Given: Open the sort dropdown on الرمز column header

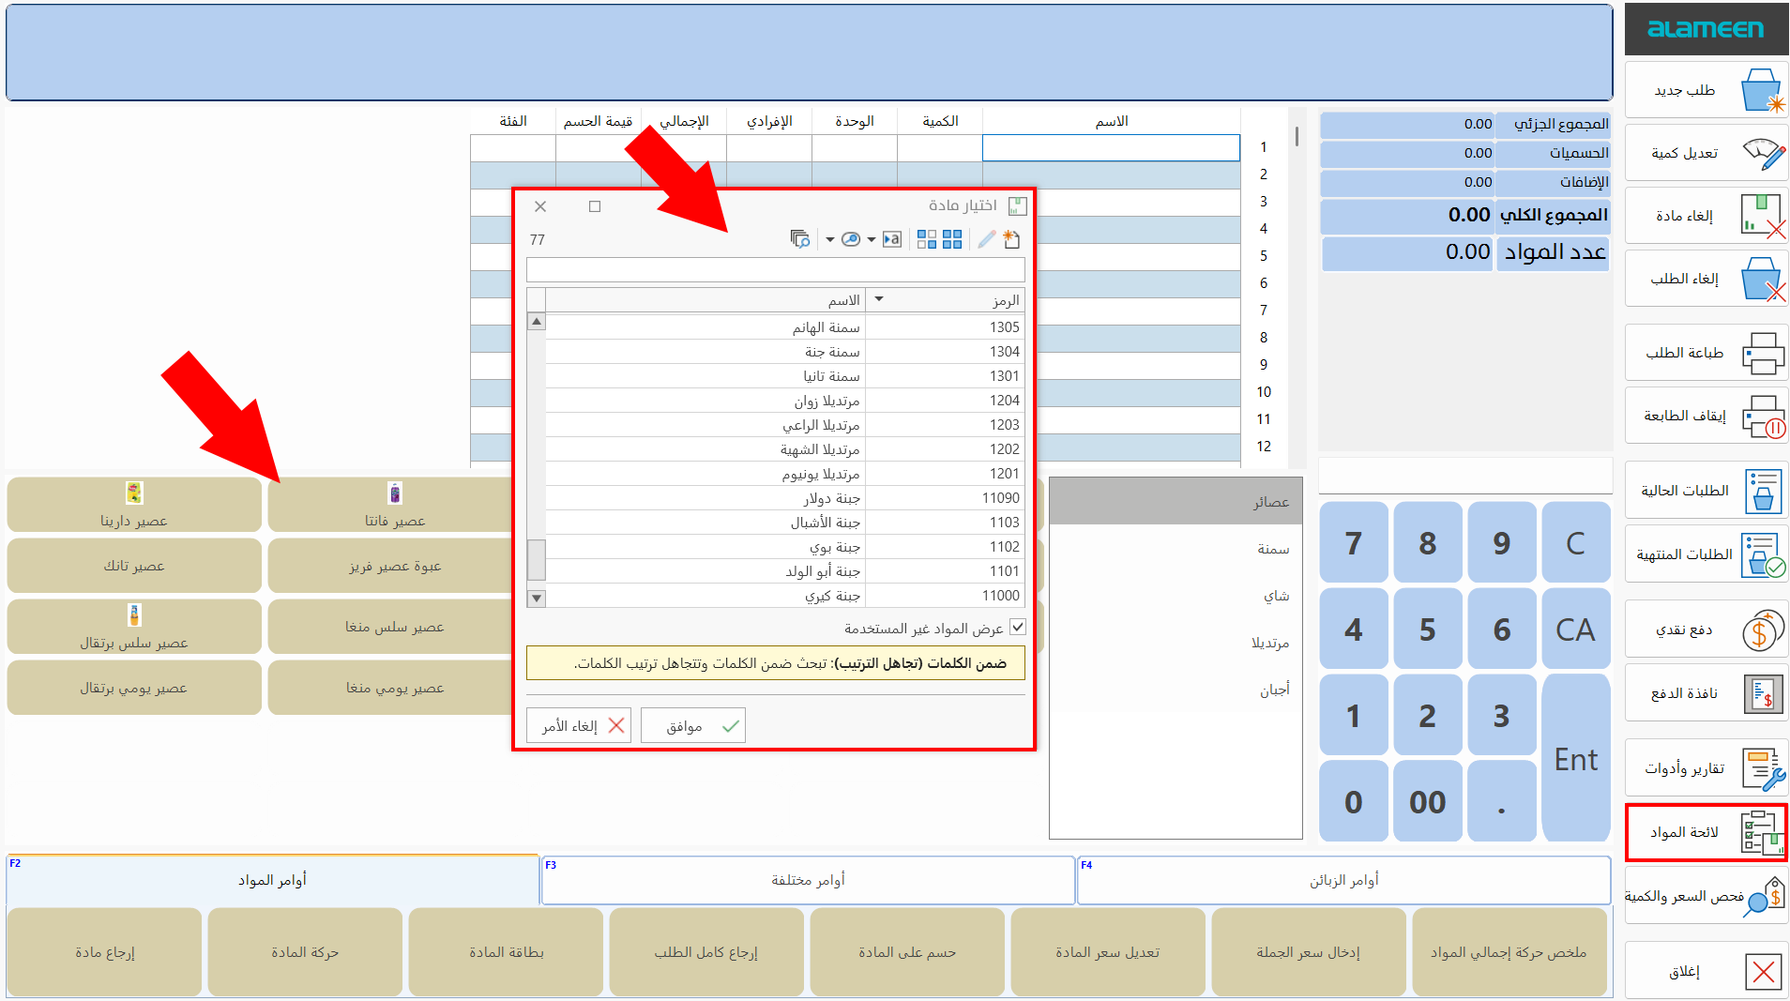Looking at the screenshot, I should pos(879,300).
